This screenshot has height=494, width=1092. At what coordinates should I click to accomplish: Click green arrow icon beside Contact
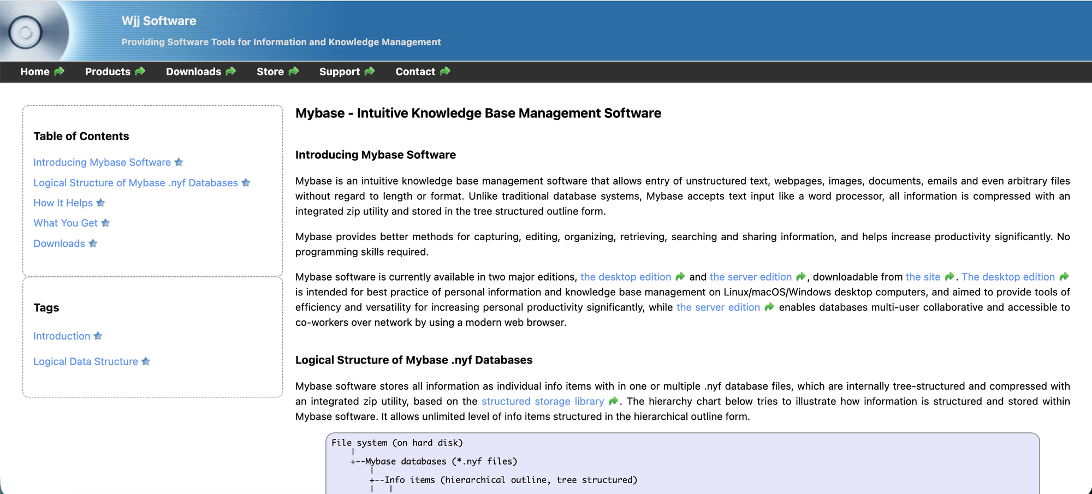tap(445, 72)
